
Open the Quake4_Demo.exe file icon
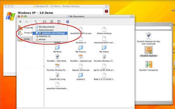tap(81, 66)
